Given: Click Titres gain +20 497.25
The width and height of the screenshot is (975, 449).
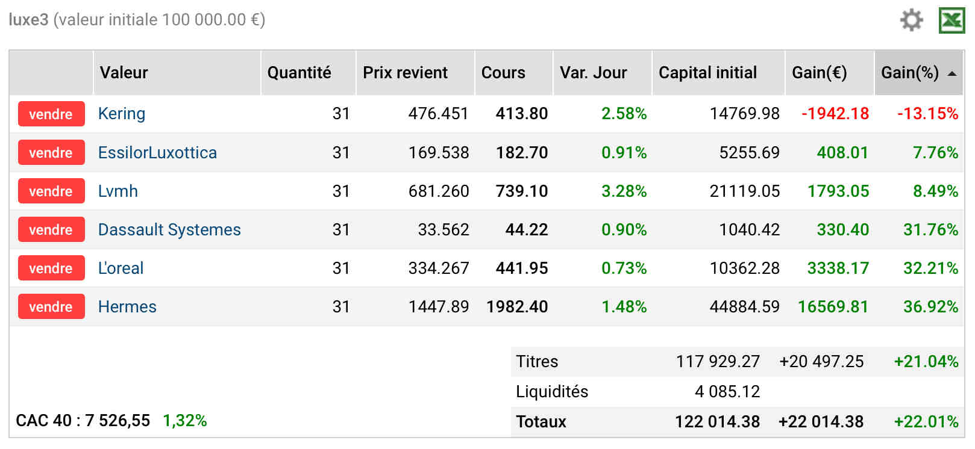Looking at the screenshot, I should (x=821, y=361).
